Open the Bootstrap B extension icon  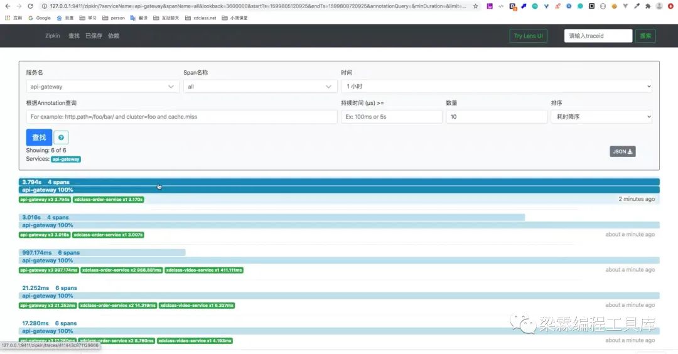pyautogui.click(x=512, y=6)
